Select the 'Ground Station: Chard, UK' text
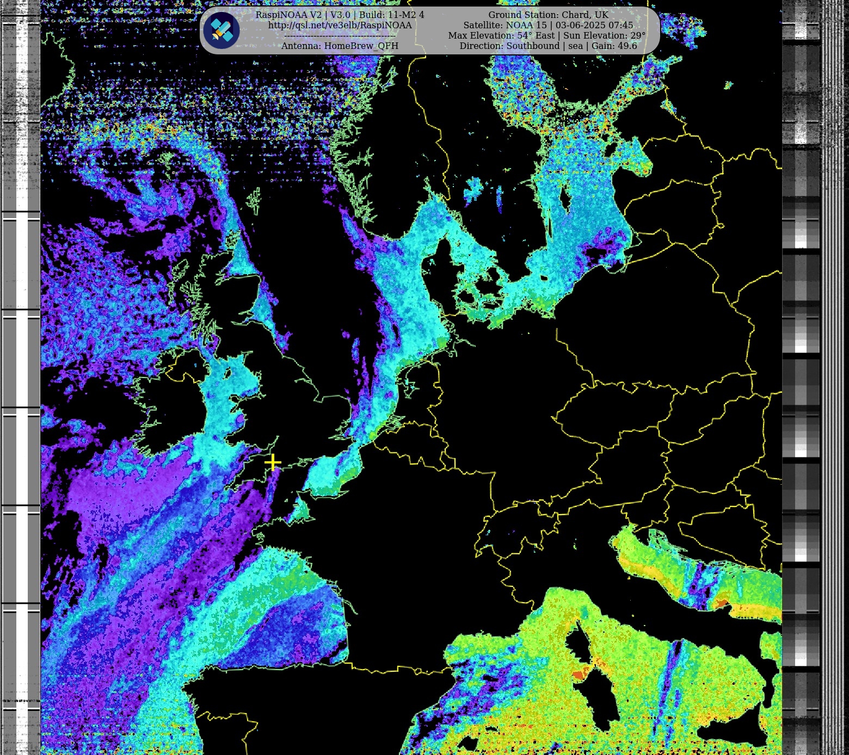Screen dimensions: 849x755 [548, 15]
